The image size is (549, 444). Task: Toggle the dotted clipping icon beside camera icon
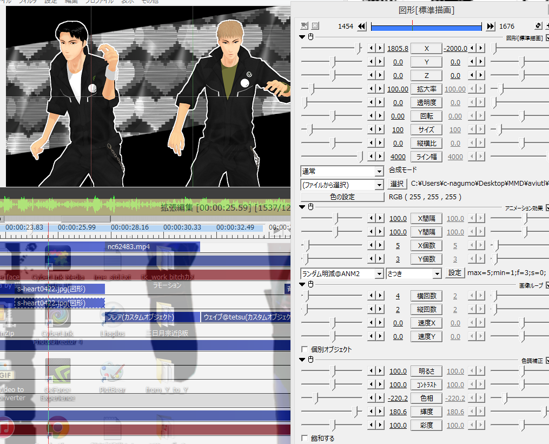pos(315,25)
